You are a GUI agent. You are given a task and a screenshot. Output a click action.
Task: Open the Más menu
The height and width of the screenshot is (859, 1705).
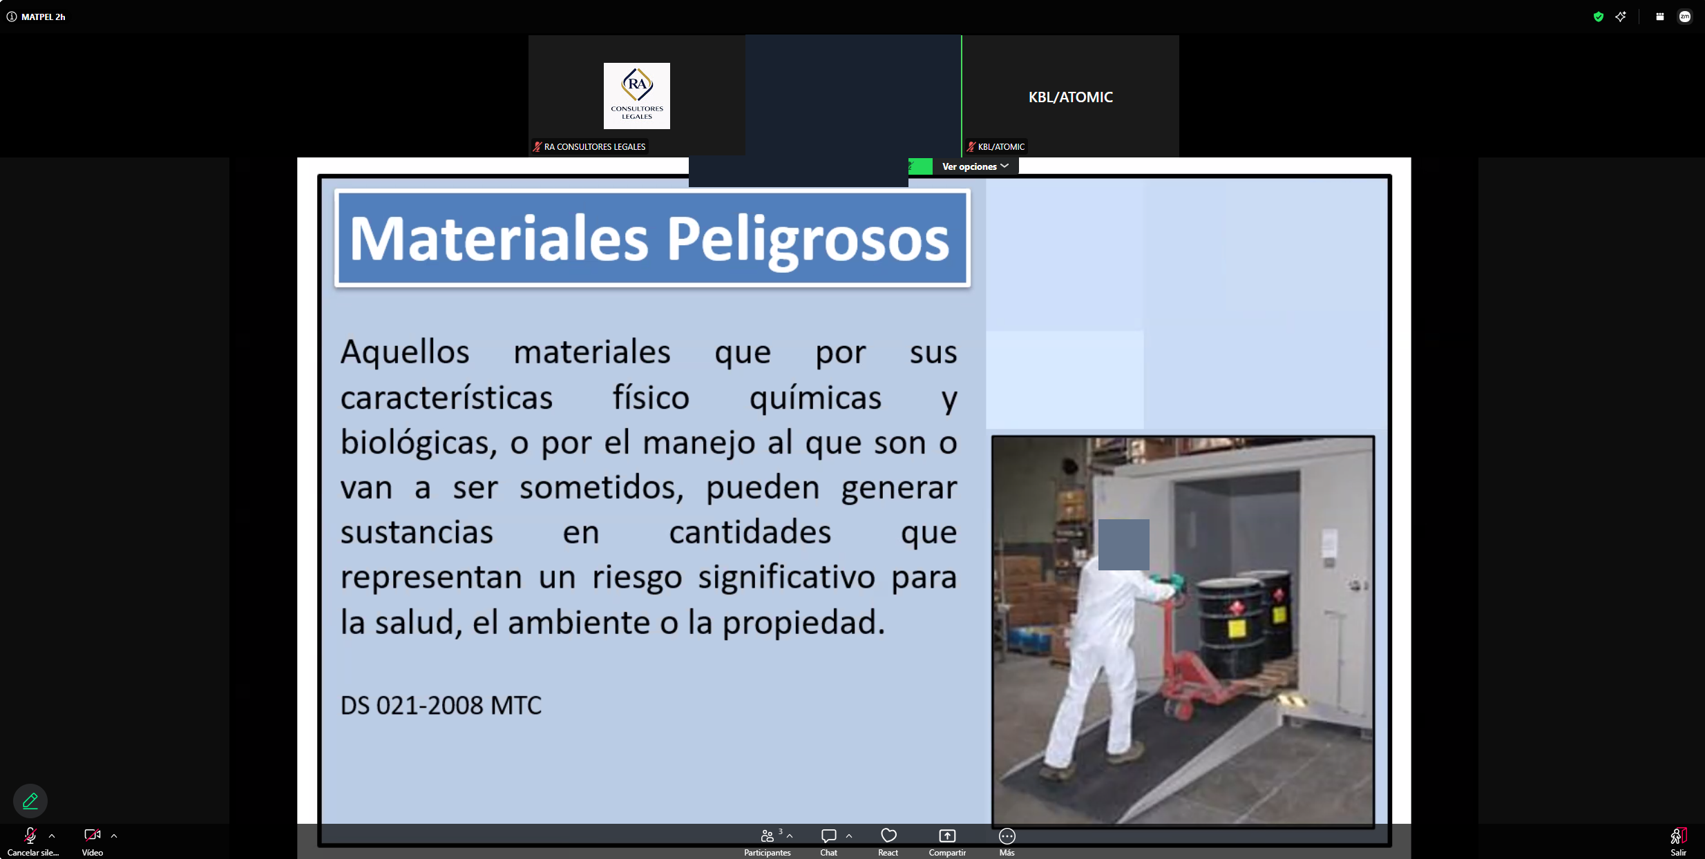tap(1007, 842)
